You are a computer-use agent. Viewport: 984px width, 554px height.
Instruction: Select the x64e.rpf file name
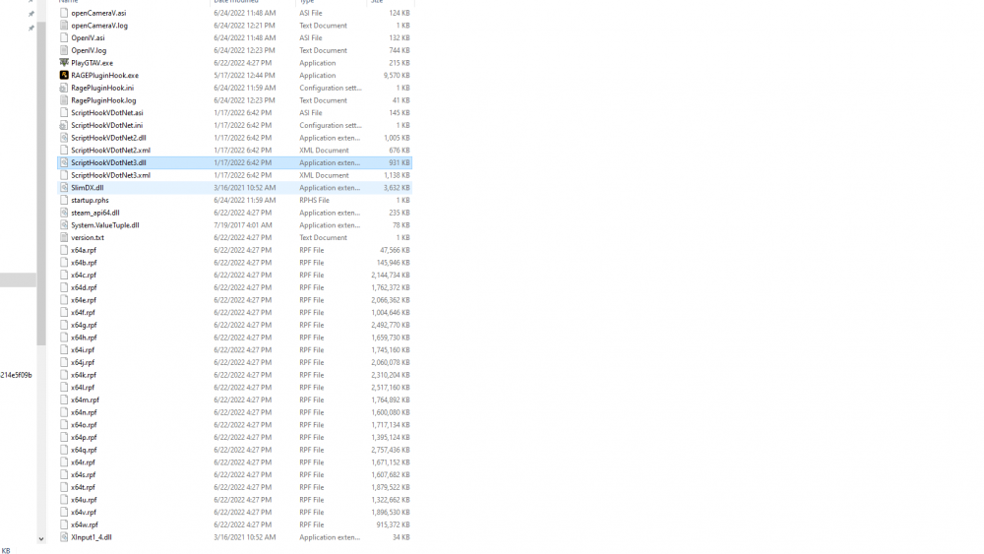(x=84, y=300)
